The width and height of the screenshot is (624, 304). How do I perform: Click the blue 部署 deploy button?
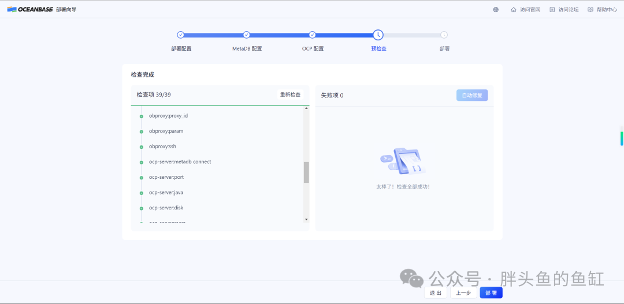click(491, 293)
